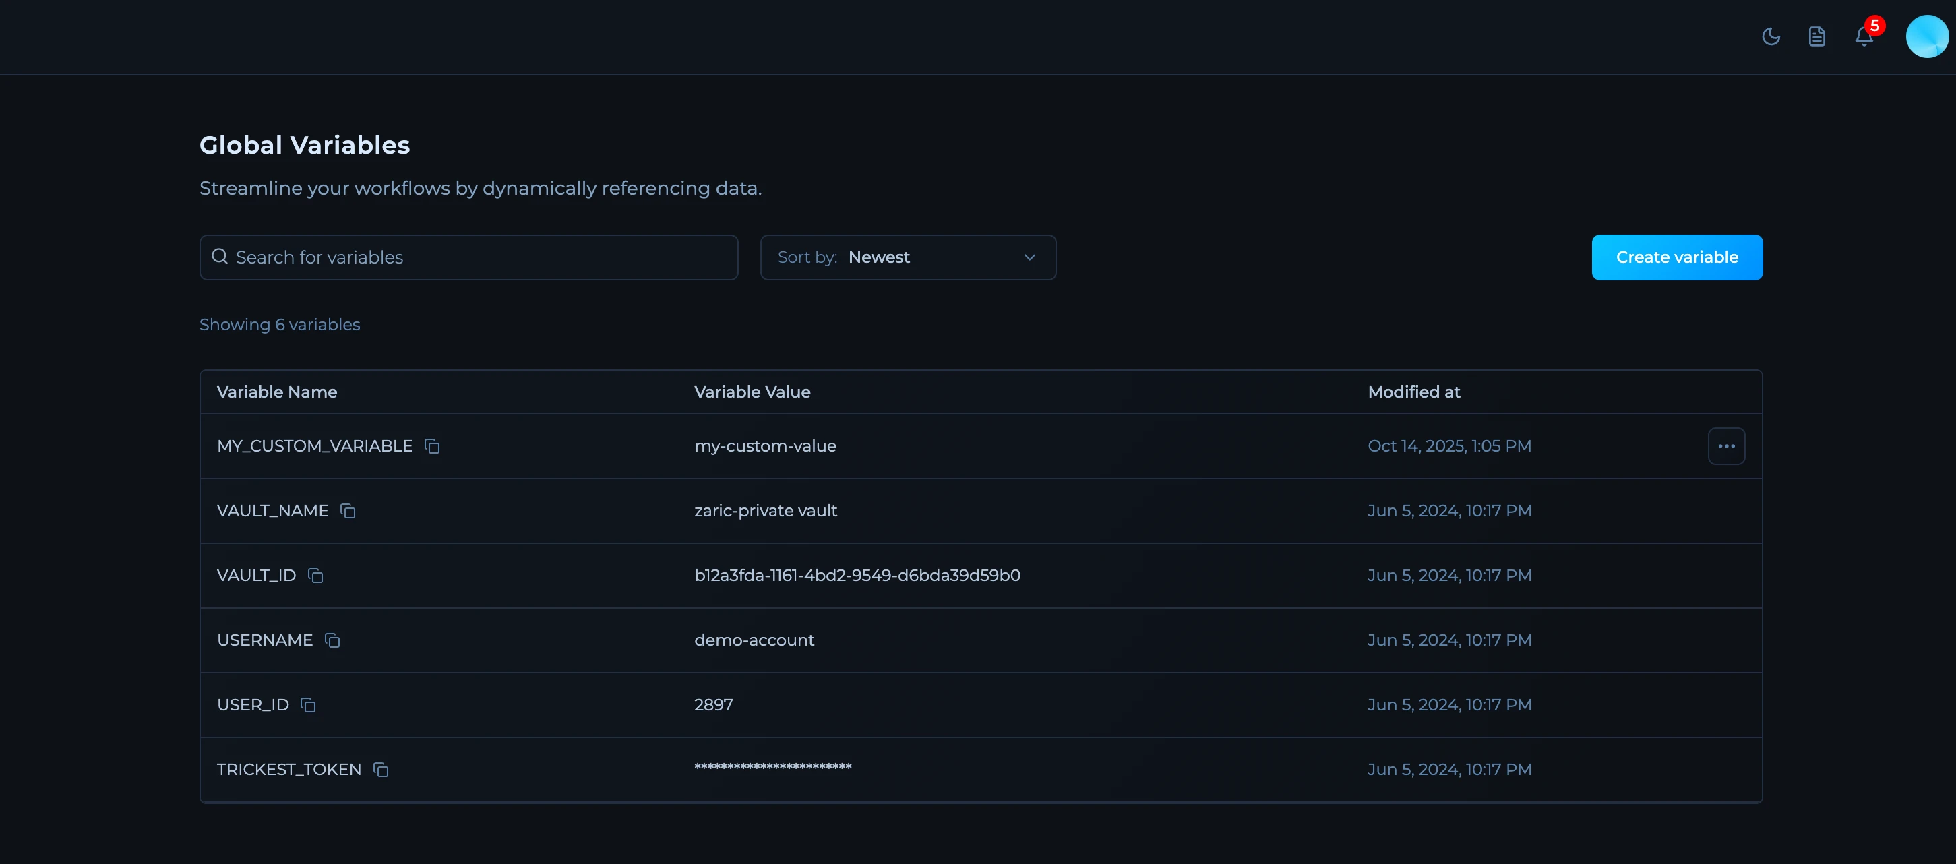This screenshot has width=1956, height=864.
Task: Click the sort dropdown chevron arrow
Action: (x=1030, y=257)
